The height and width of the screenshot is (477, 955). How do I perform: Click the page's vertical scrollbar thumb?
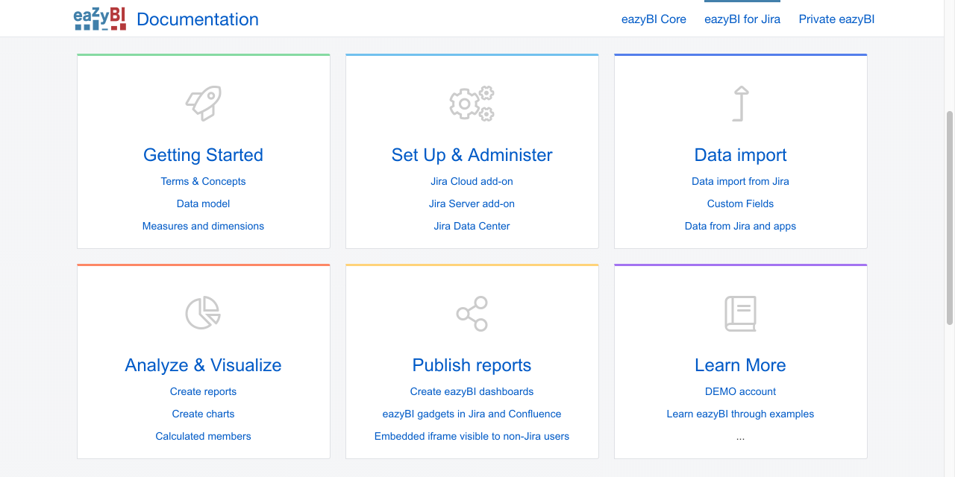click(950, 218)
